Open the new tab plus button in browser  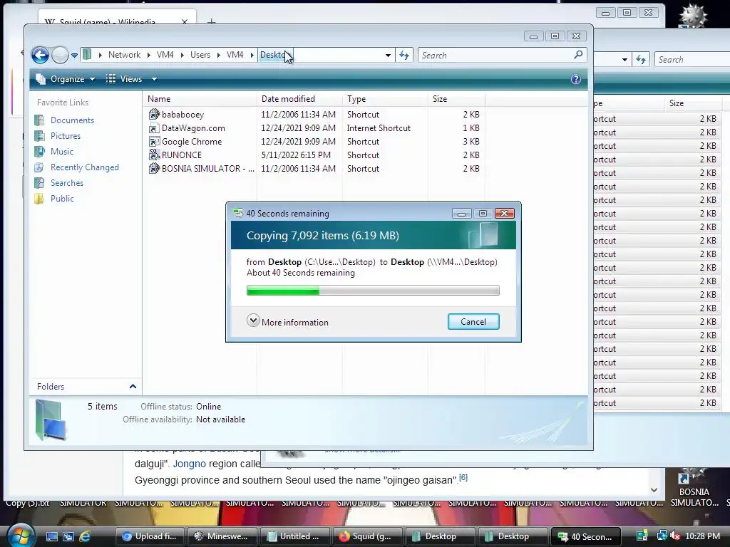[211, 21]
